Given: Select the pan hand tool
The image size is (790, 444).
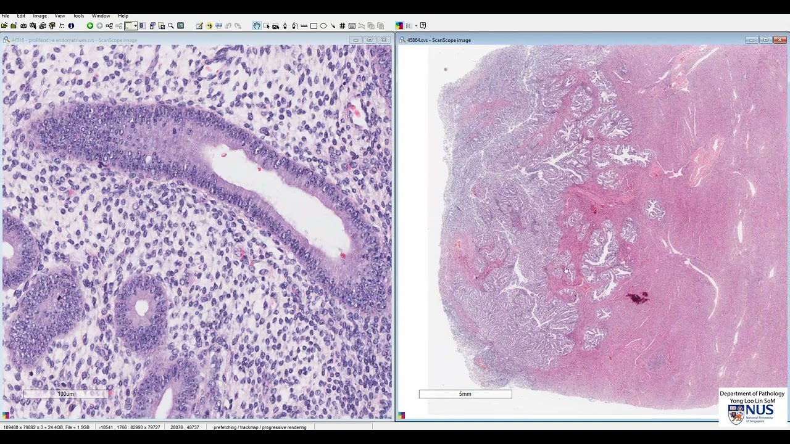Looking at the screenshot, I should 257,26.
